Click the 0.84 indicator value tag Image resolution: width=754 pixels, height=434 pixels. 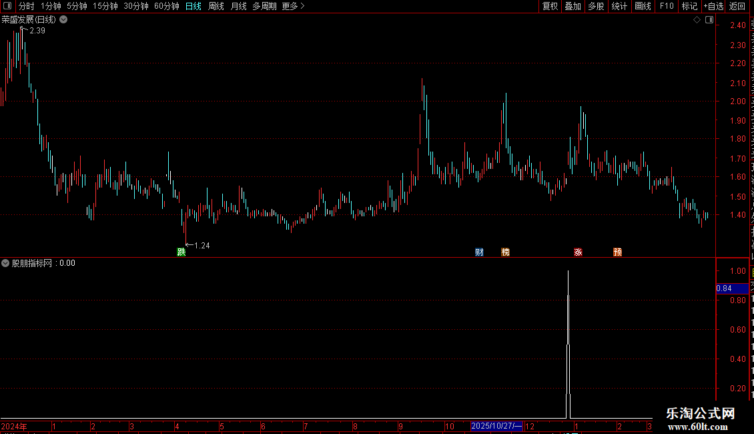pyautogui.click(x=732, y=288)
